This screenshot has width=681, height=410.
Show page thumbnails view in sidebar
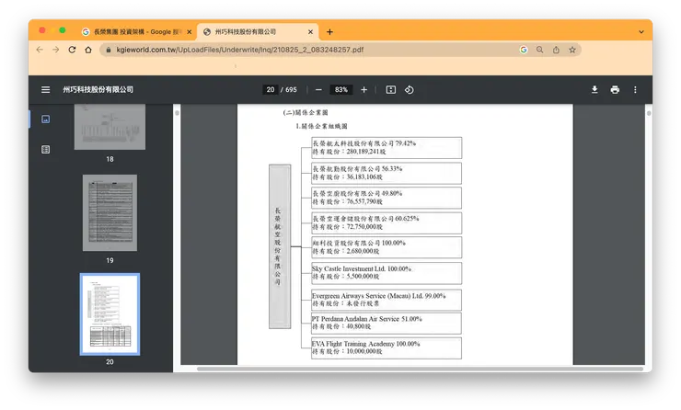click(x=46, y=120)
